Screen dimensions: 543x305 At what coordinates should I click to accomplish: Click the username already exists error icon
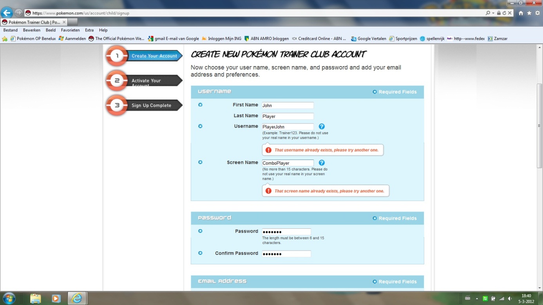(268, 150)
